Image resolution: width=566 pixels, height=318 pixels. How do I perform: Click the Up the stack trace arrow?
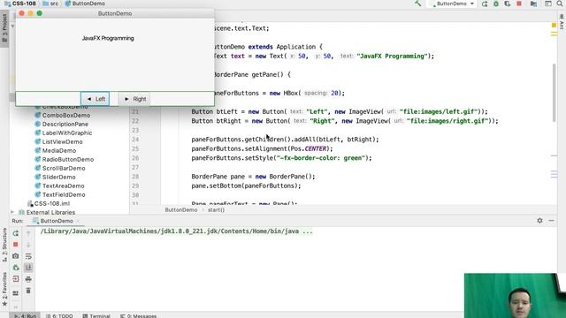tap(28, 233)
